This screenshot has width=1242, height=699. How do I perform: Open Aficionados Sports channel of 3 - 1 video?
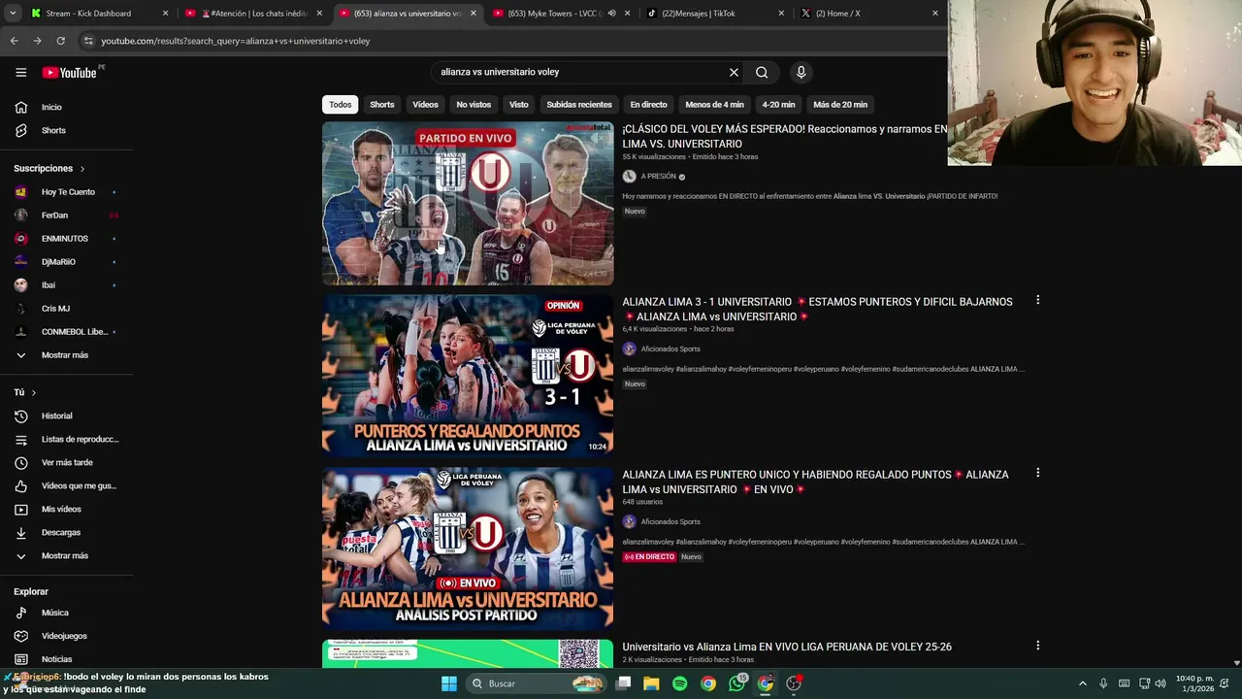point(670,349)
